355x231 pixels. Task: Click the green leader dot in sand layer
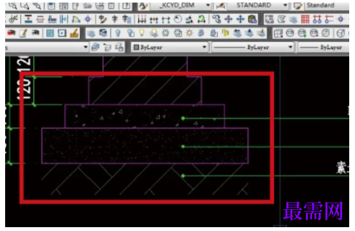[183, 146]
